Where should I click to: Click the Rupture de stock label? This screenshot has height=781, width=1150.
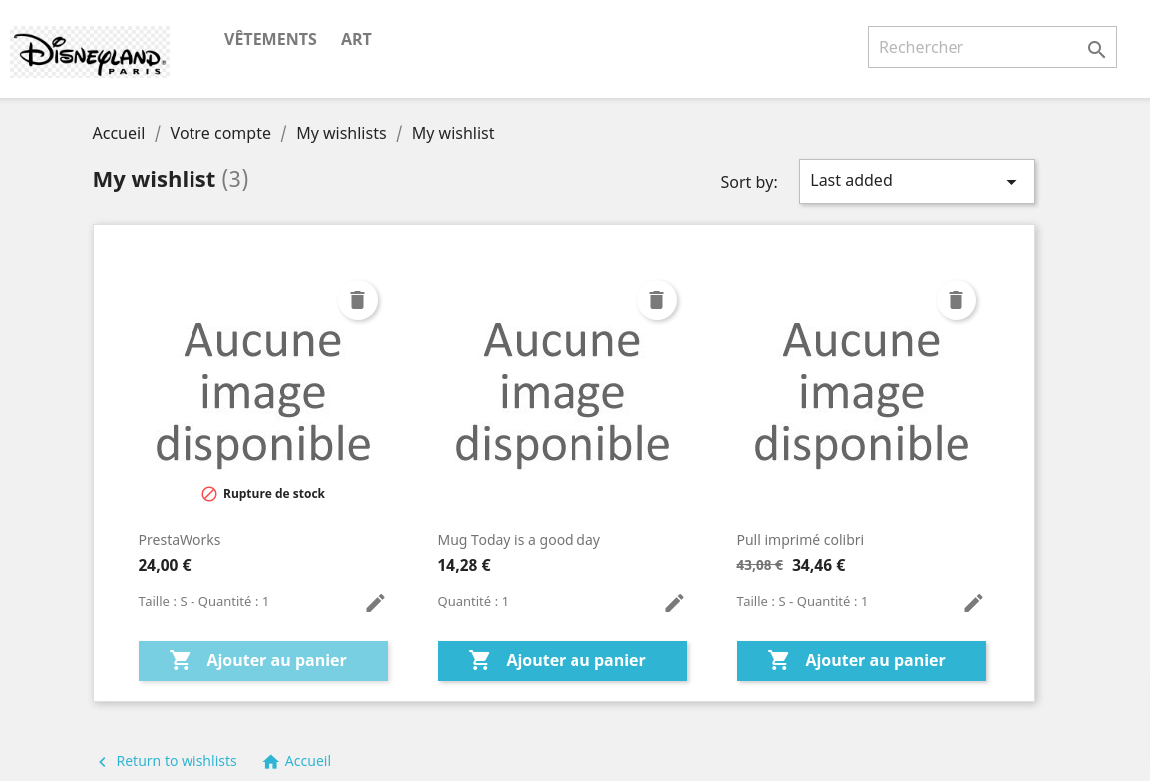point(273,494)
